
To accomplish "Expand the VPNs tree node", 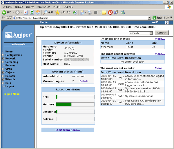I will tap(3, 69).
